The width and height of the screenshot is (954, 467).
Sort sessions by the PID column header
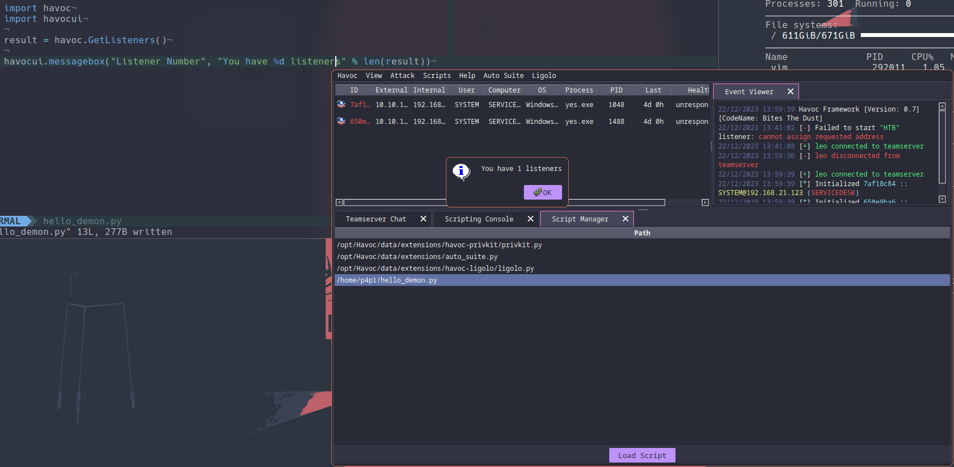pyautogui.click(x=616, y=90)
